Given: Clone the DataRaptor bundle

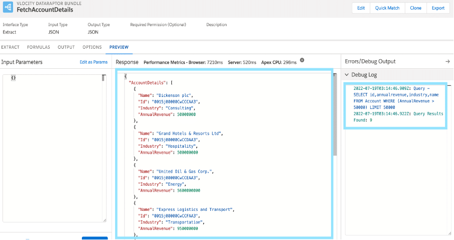Looking at the screenshot, I should [415, 8].
